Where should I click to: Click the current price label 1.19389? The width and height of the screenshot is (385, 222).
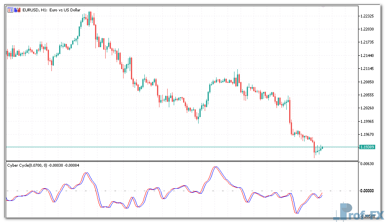pos(367,147)
